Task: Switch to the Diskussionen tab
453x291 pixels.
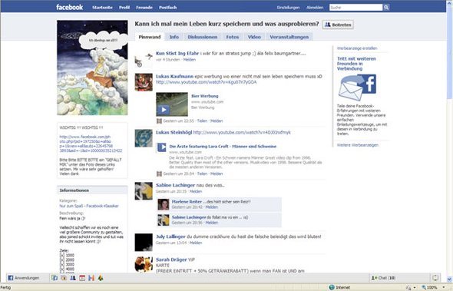Action: [x=202, y=37]
